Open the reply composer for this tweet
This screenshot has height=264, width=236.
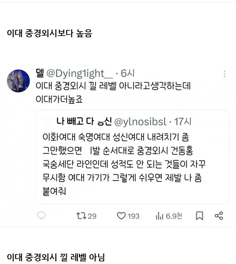point(41,215)
